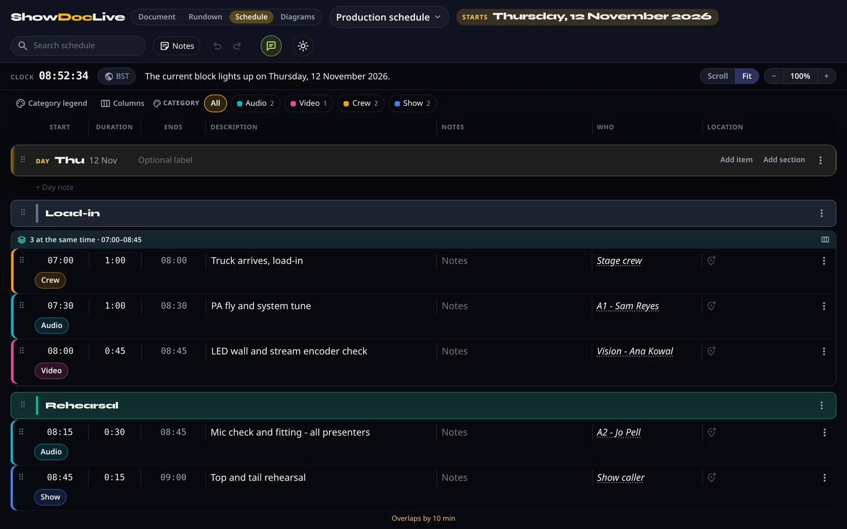
Task: Switch to the Diagrams tab
Action: coord(298,17)
